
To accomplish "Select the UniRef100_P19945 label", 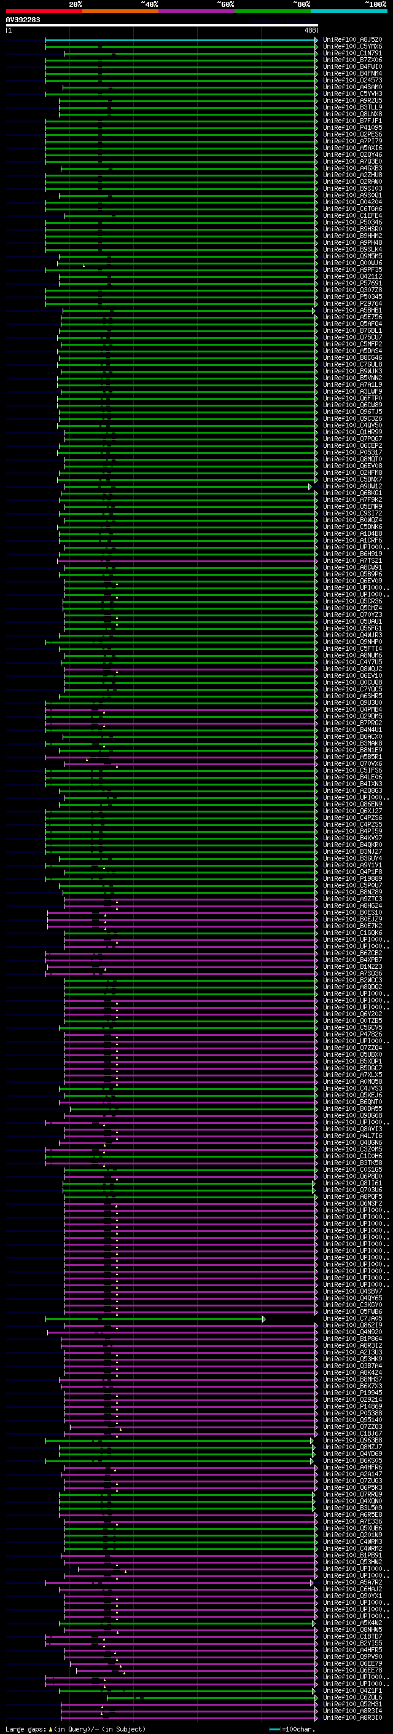I will pyautogui.click(x=352, y=1393).
